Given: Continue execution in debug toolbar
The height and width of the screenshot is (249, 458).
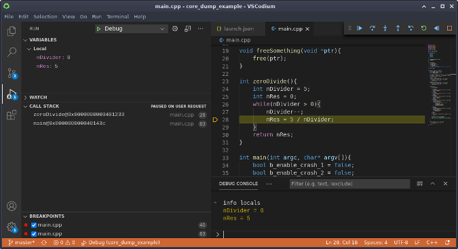Looking at the screenshot, I should click(x=360, y=28).
